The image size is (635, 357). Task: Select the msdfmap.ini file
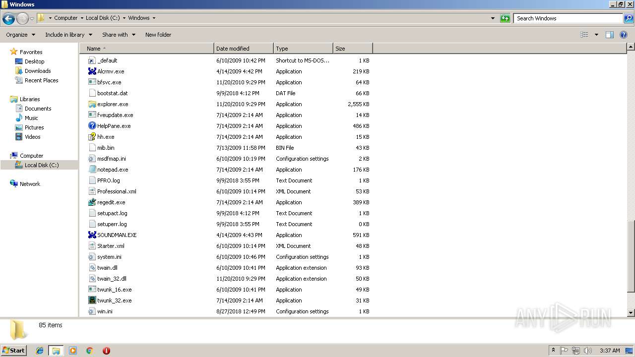112,159
